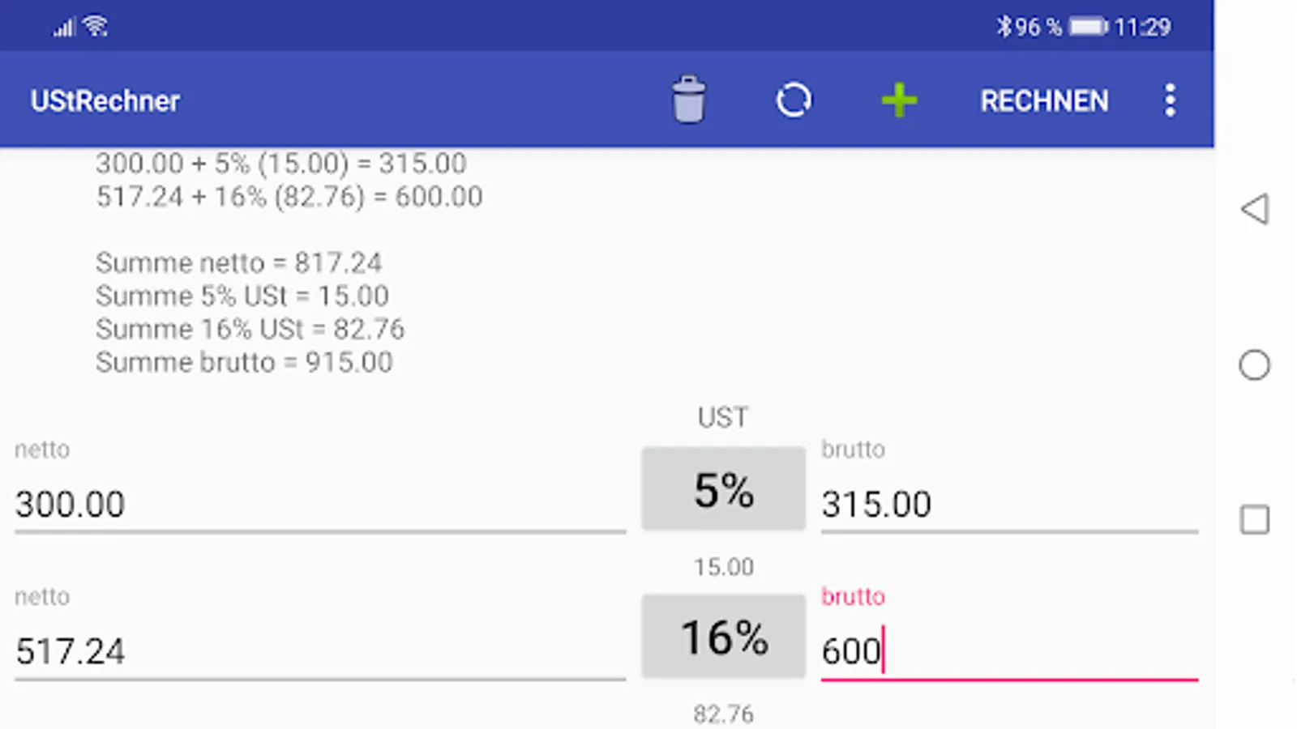Image resolution: width=1297 pixels, height=729 pixels.
Task: Tap Android back triangle icon
Action: click(1254, 209)
